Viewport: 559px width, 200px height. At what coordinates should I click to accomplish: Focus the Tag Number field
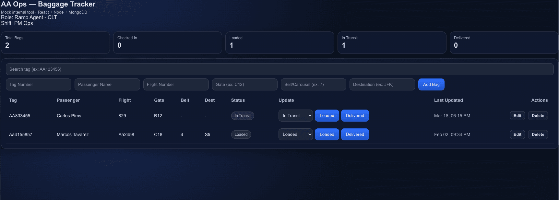[x=39, y=84]
